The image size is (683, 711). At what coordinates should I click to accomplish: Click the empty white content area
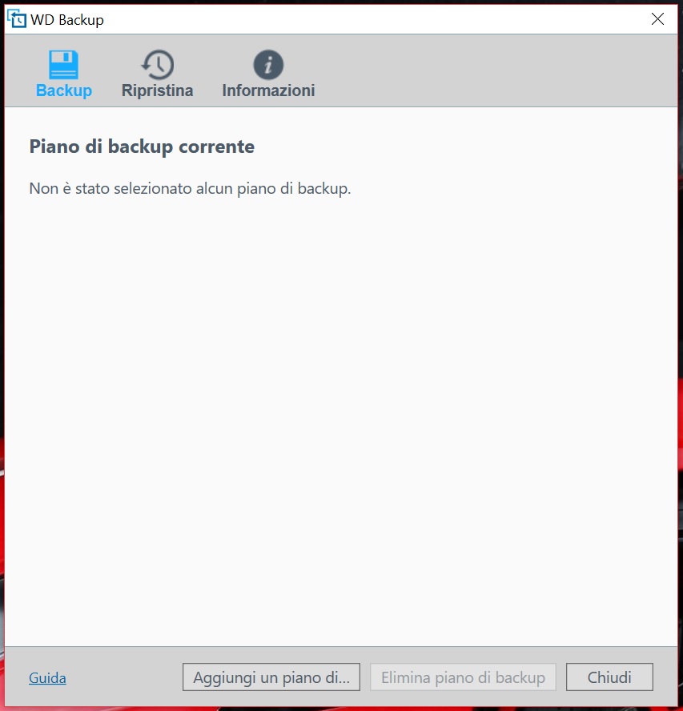pyautogui.click(x=340, y=408)
